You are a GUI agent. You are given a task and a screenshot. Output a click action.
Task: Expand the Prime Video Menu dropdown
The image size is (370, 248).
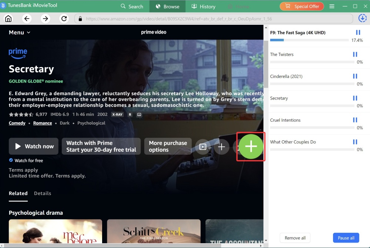pyautogui.click(x=20, y=33)
